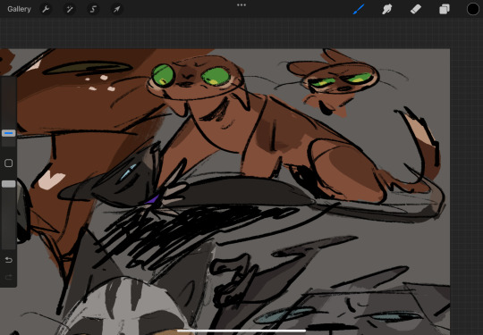The height and width of the screenshot is (335, 483).
Task: Open the Adjustments magic wand menu
Action: [x=69, y=9]
